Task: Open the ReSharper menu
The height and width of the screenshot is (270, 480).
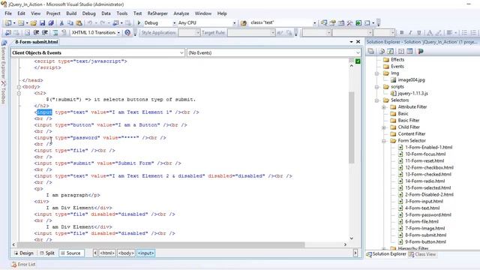Action: 157,13
